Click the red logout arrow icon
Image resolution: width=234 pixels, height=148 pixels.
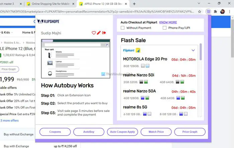click(x=104, y=33)
